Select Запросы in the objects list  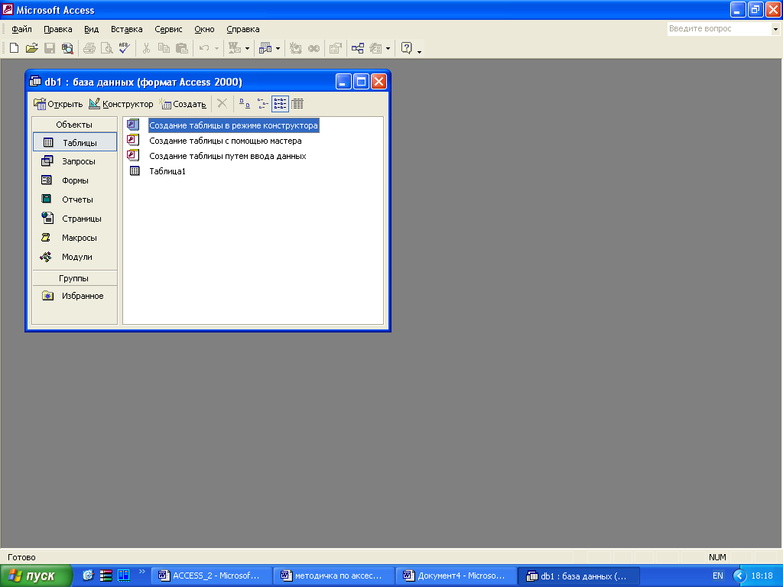(x=74, y=161)
